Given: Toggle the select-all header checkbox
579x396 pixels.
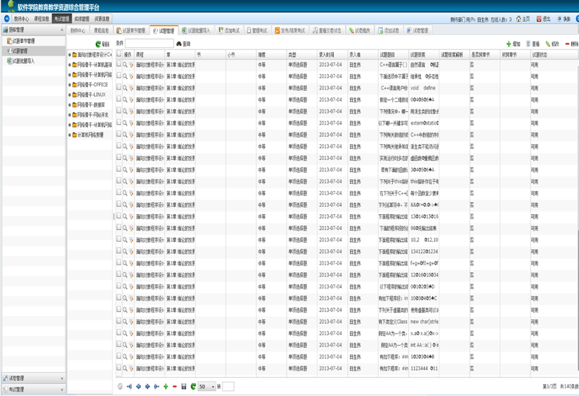Looking at the screenshot, I should point(119,53).
